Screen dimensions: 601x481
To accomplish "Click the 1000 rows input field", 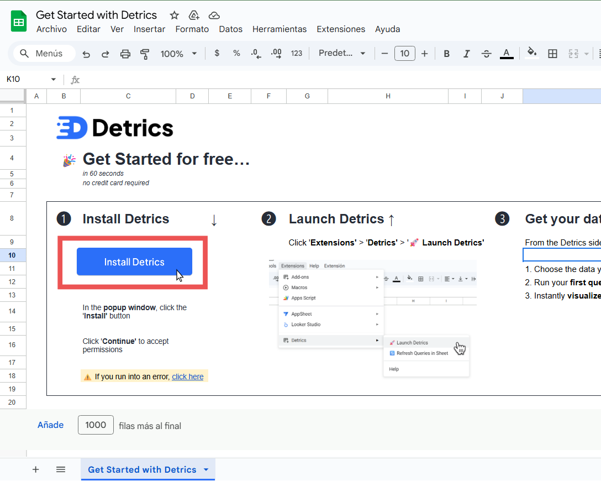I will point(95,425).
